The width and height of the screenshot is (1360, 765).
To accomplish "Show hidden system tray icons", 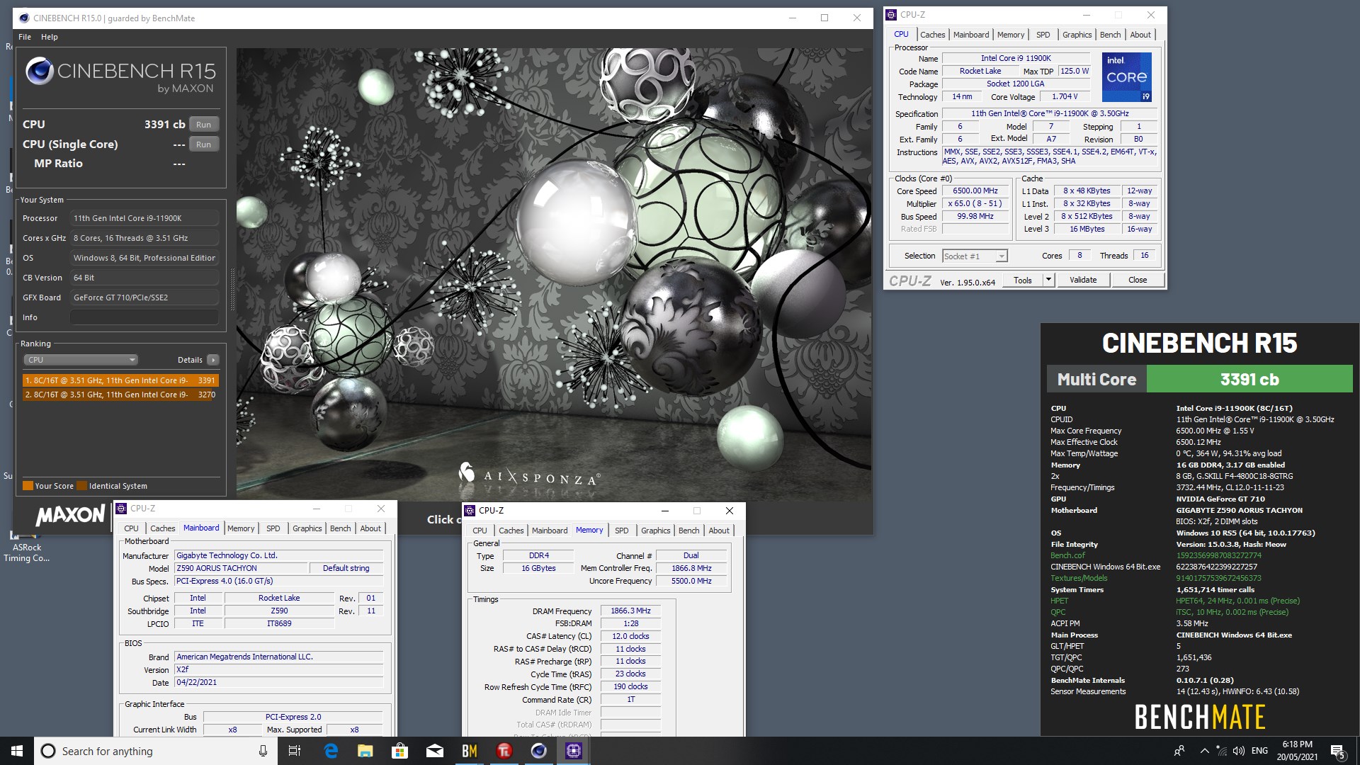I will [x=1204, y=751].
